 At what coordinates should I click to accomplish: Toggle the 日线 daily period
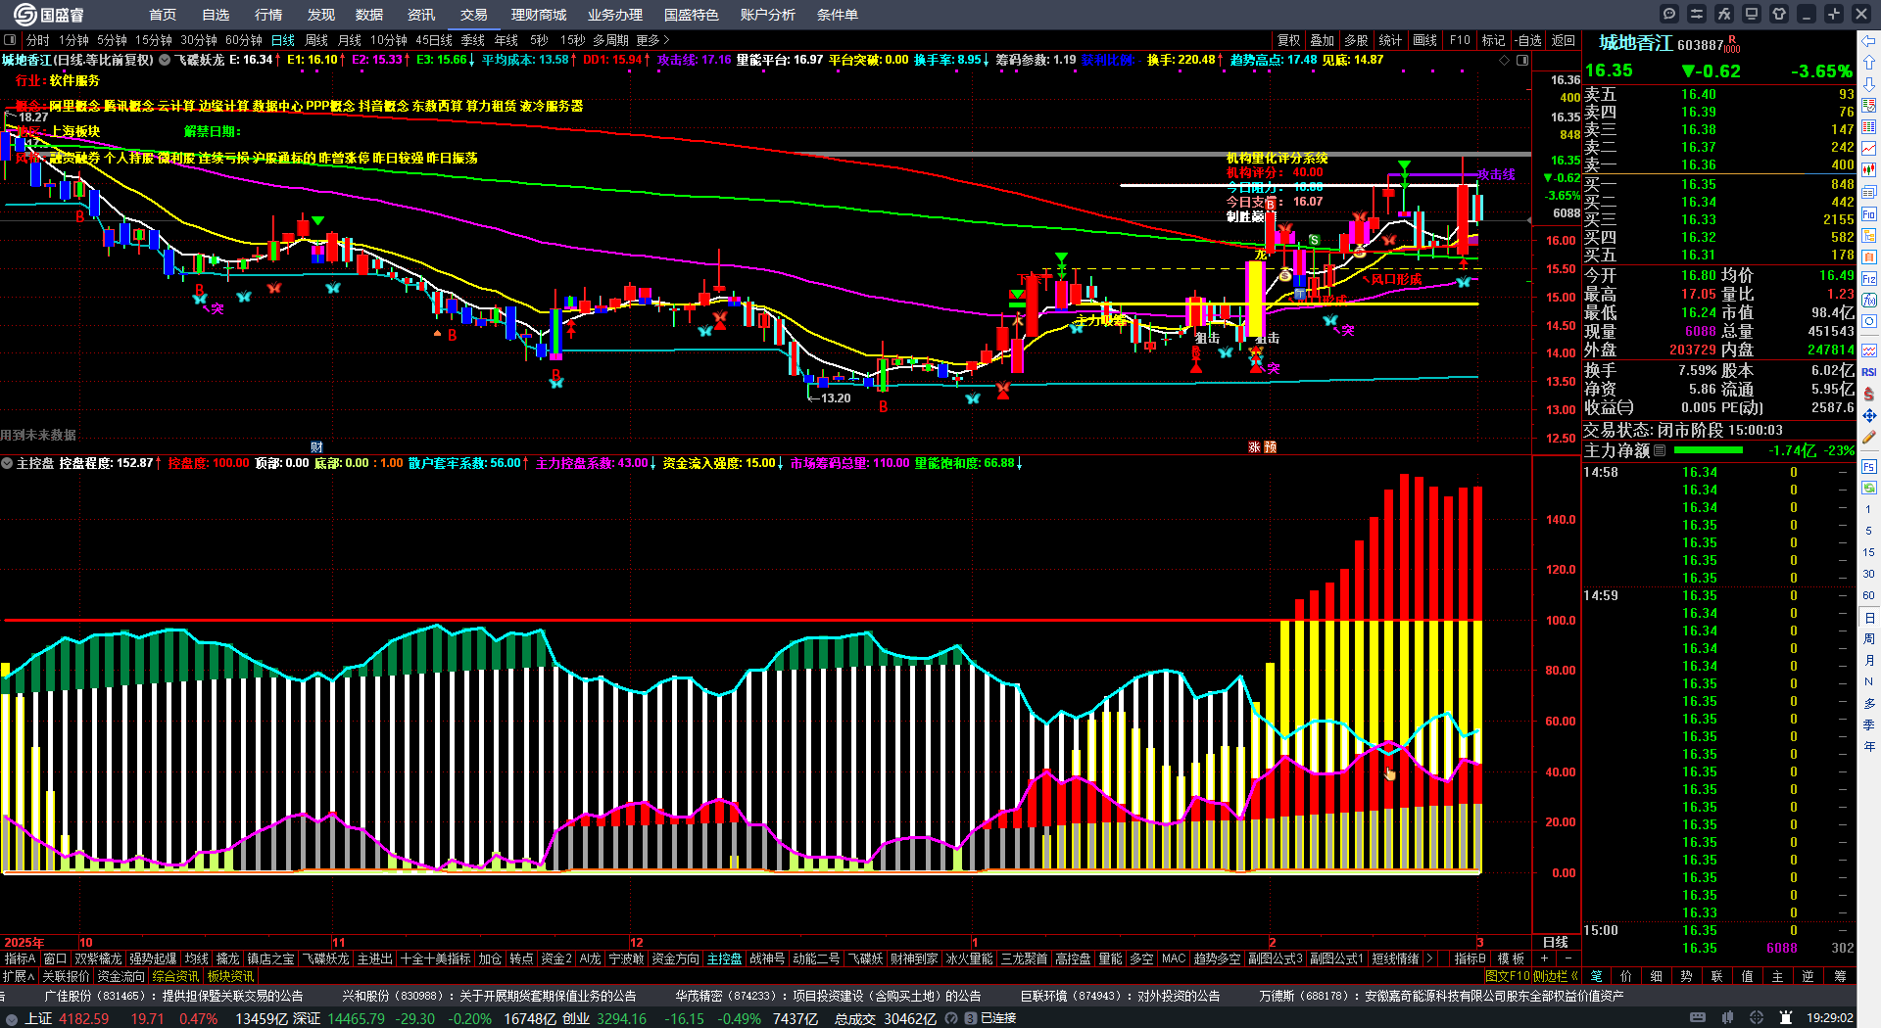(283, 40)
